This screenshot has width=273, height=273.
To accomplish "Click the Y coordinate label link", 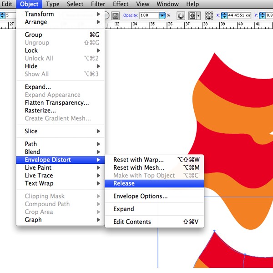I will point(256,15).
